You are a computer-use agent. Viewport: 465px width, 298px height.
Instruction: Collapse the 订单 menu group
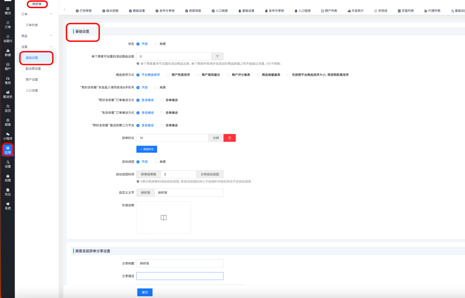click(x=50, y=15)
